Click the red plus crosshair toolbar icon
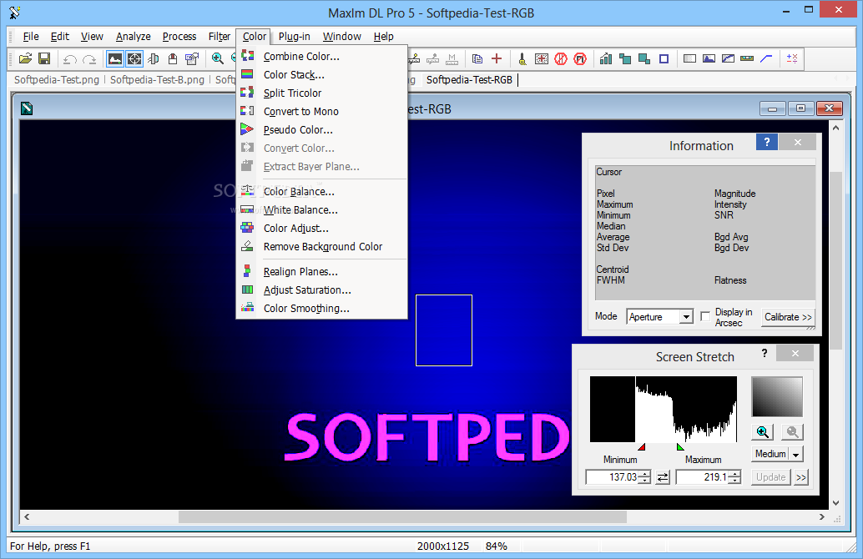Image resolution: width=863 pixels, height=559 pixels. pyautogui.click(x=497, y=59)
